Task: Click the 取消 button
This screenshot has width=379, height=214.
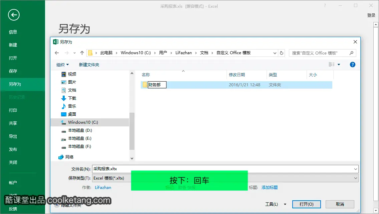Action: [340, 204]
